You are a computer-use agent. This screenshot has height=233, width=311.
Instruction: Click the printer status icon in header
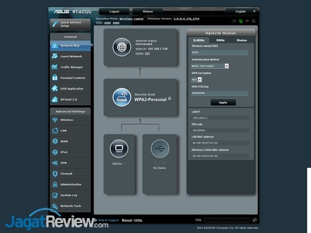point(253,21)
